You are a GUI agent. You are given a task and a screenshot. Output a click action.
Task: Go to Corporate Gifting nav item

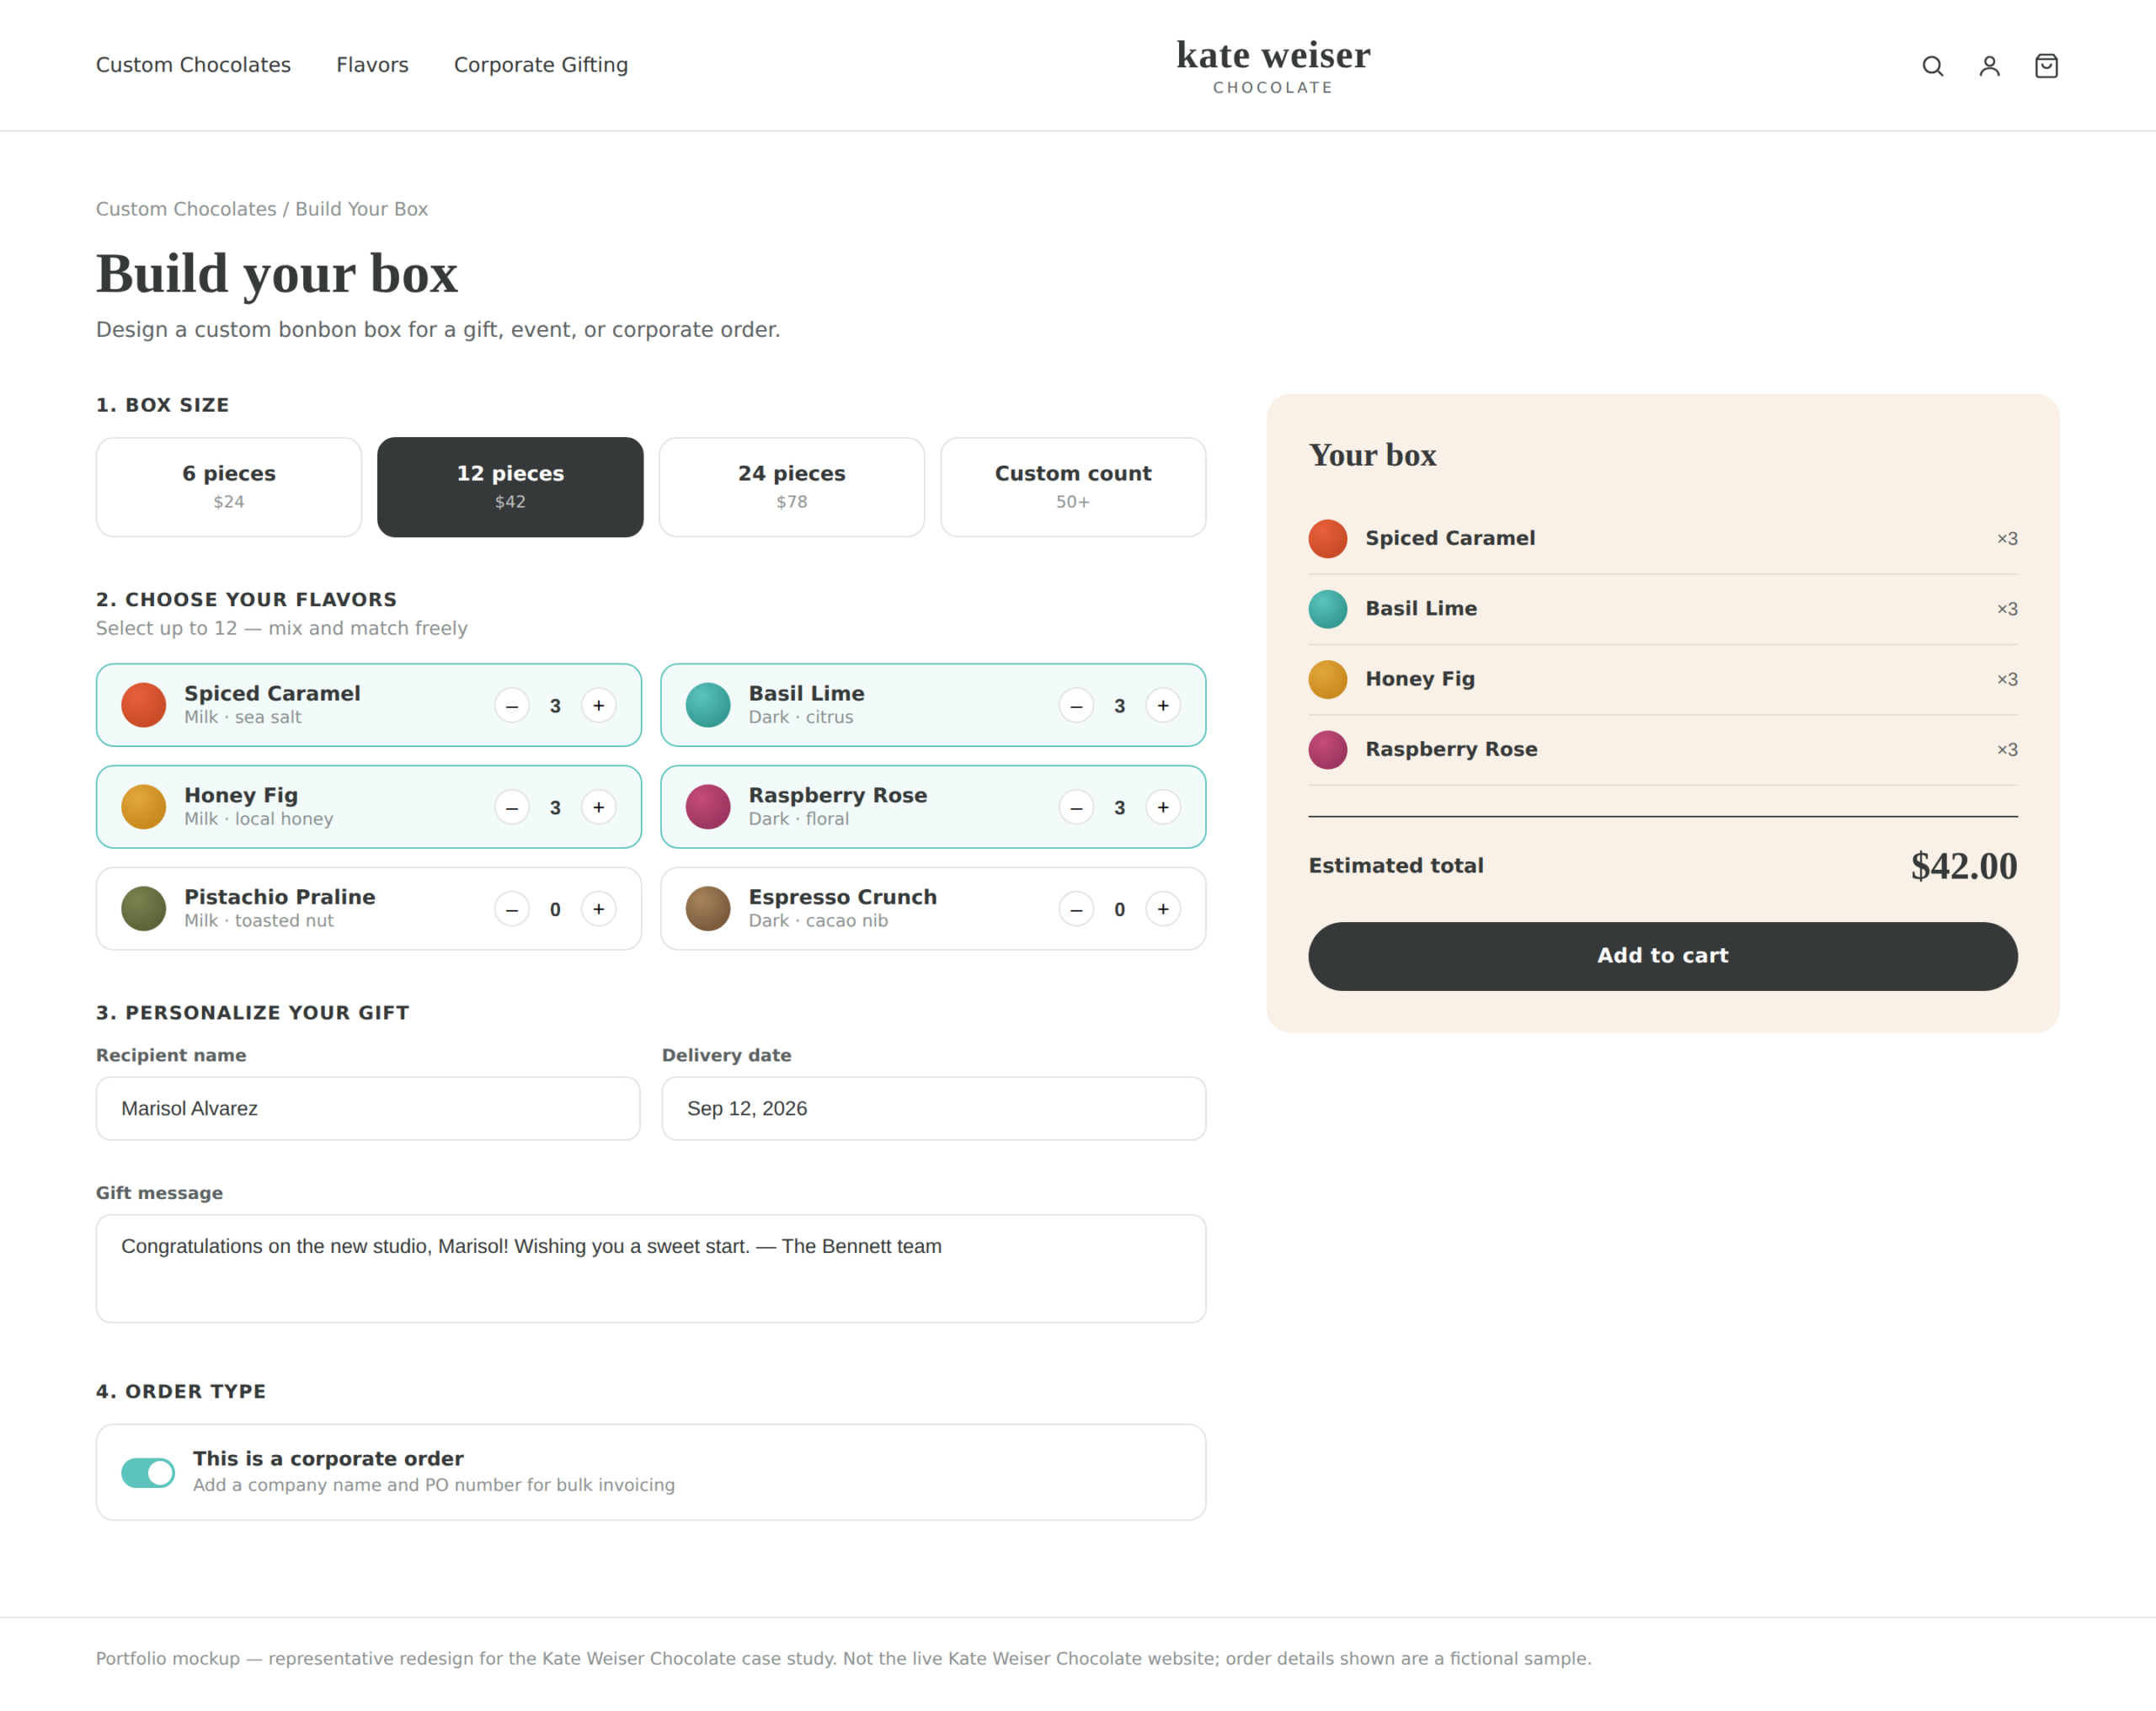(x=541, y=65)
